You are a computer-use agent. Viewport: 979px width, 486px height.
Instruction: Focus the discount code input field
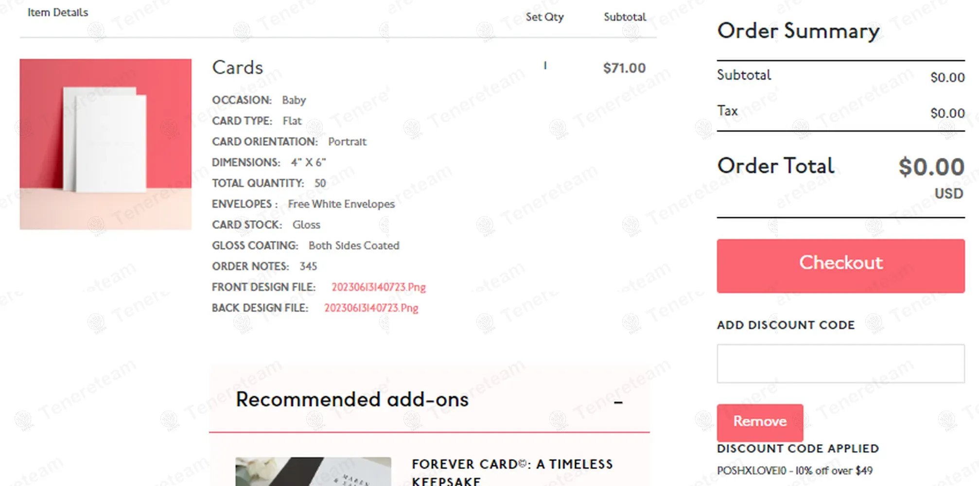click(x=840, y=364)
